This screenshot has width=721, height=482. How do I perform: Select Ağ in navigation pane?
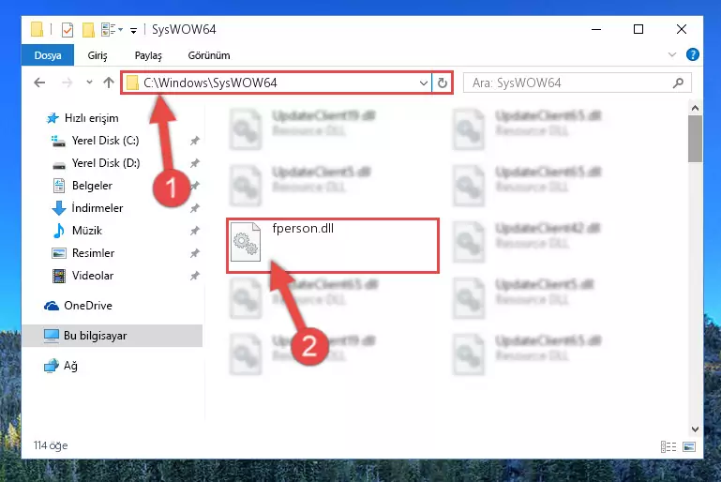70,366
